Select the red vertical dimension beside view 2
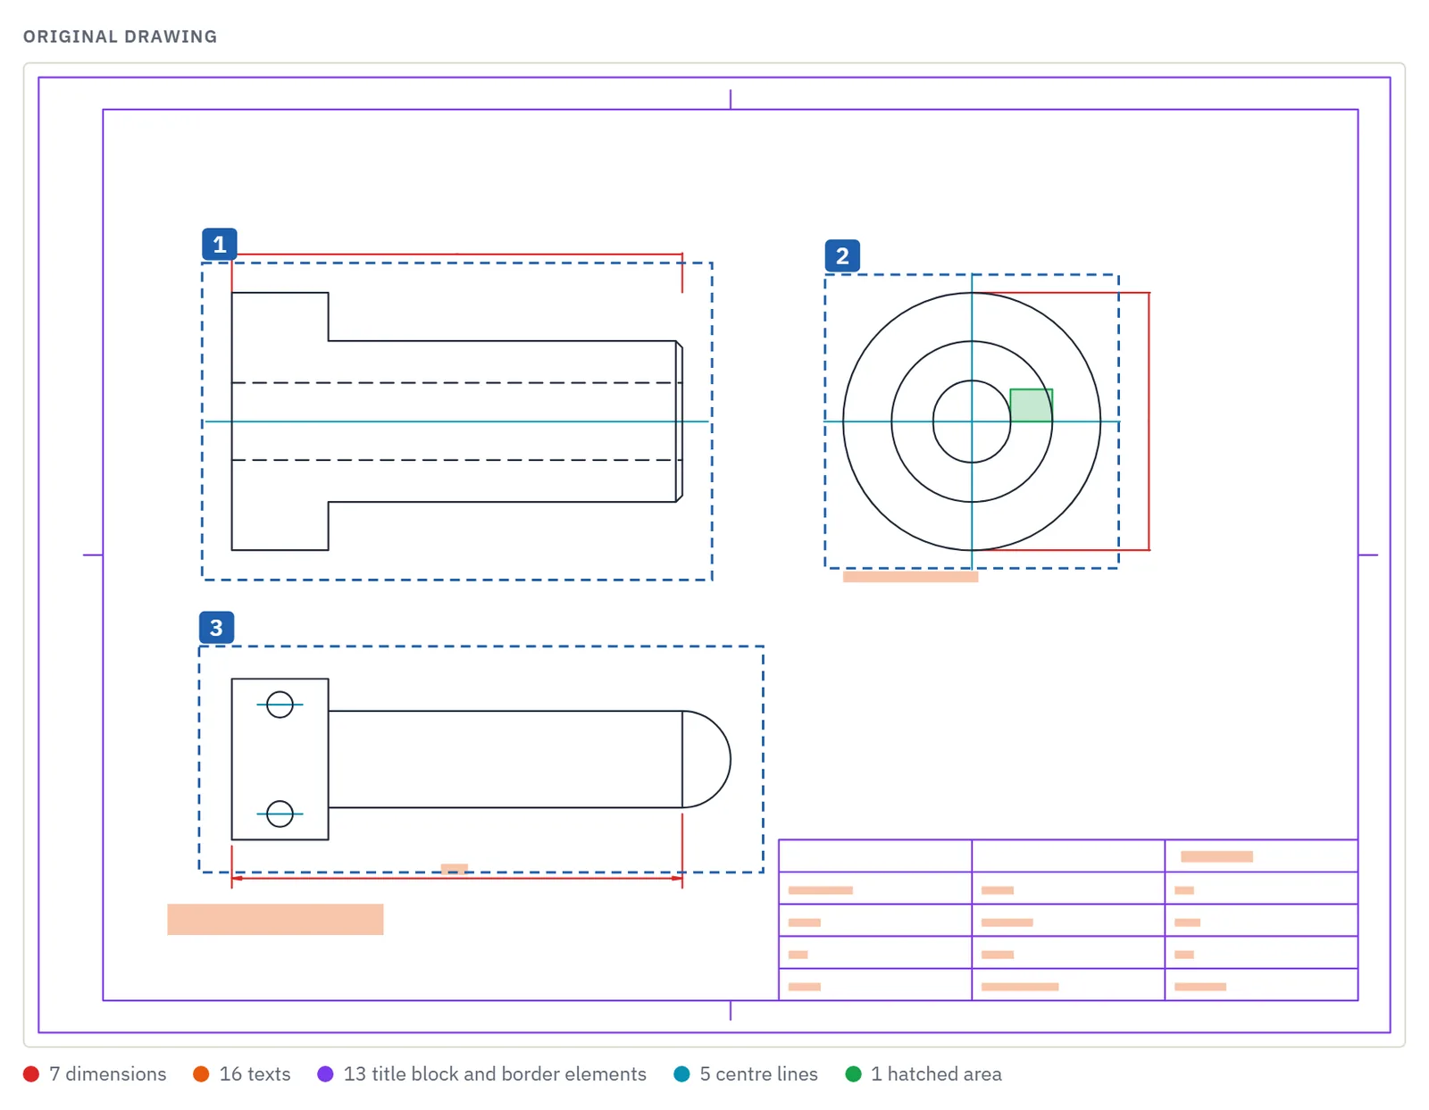 1149,421
